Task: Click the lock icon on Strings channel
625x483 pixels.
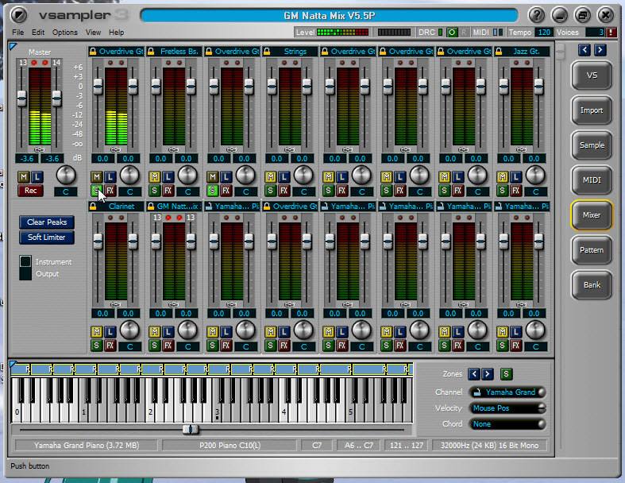Action: coord(267,52)
